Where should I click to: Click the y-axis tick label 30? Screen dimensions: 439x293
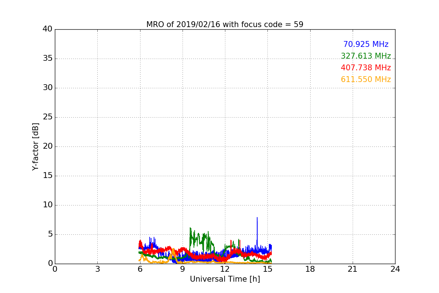[x=47, y=88]
